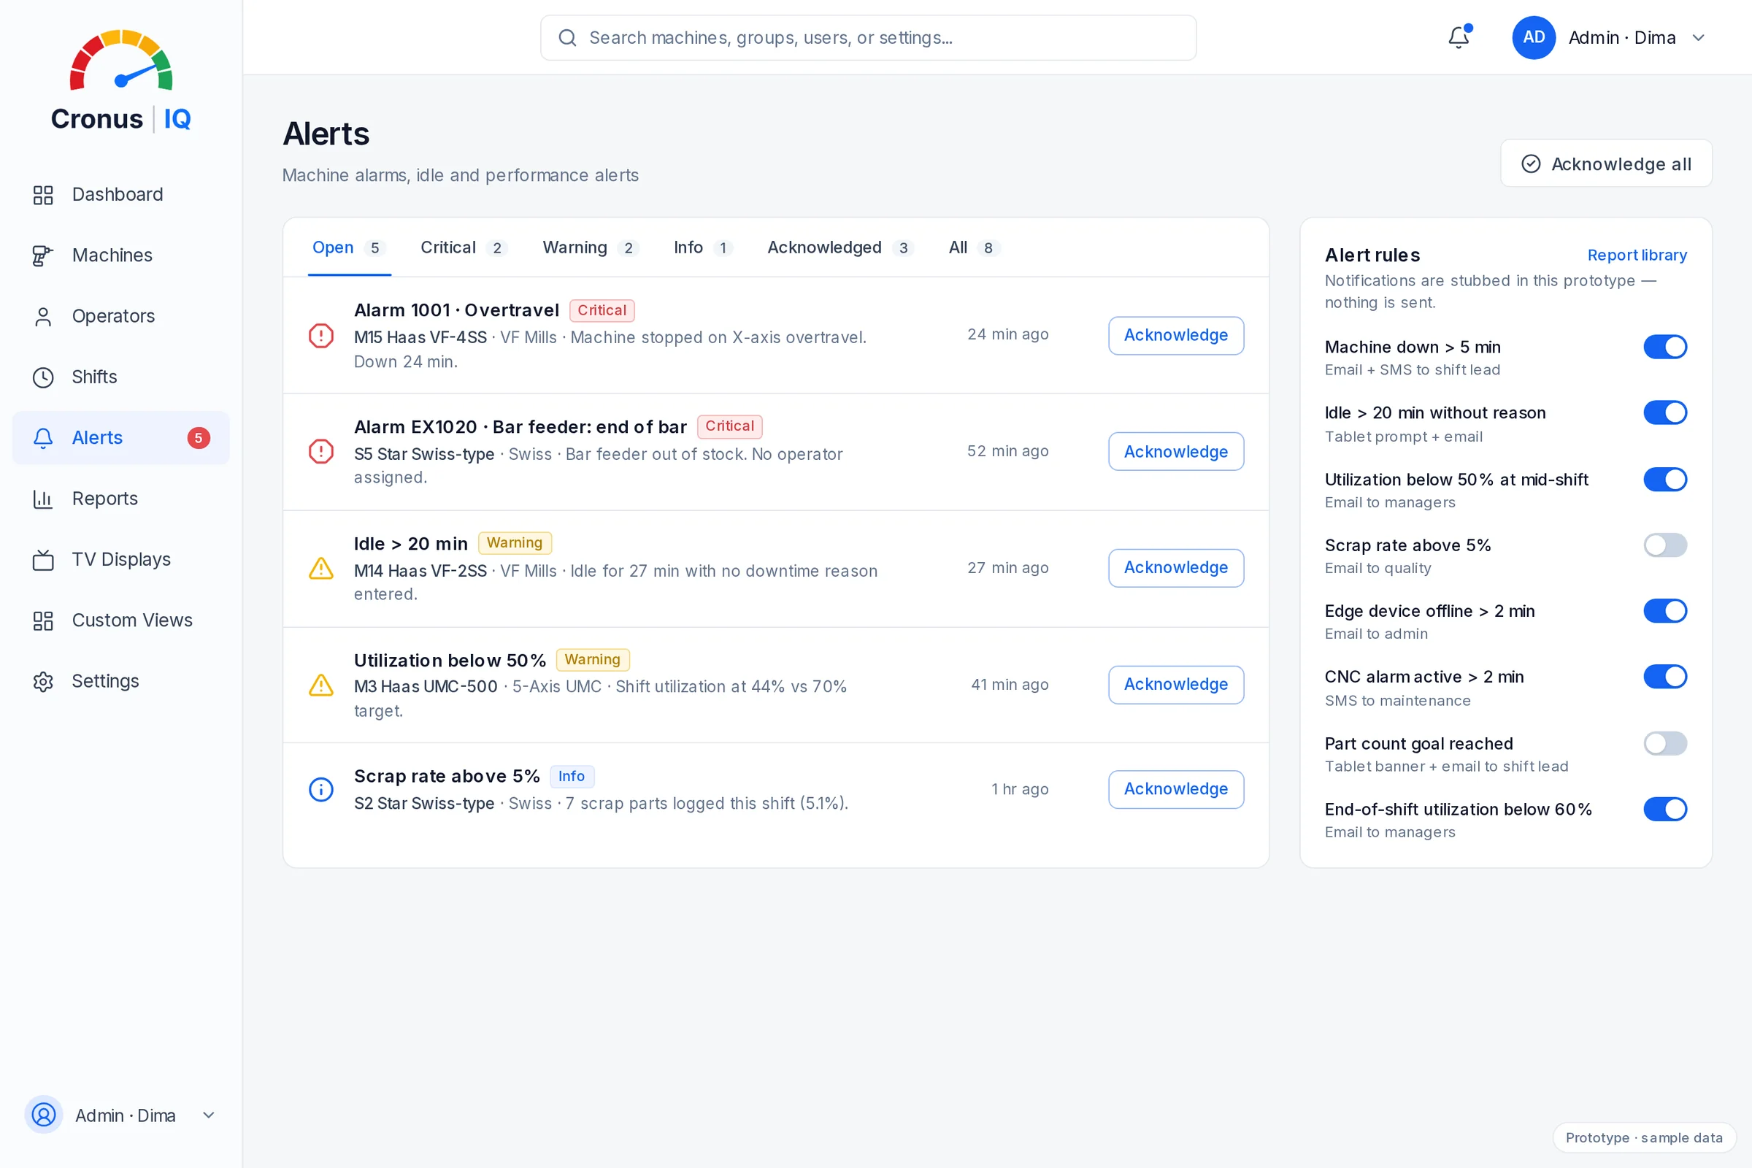Switch to the Warning tab
Image resolution: width=1752 pixels, height=1168 pixels.
[590, 248]
